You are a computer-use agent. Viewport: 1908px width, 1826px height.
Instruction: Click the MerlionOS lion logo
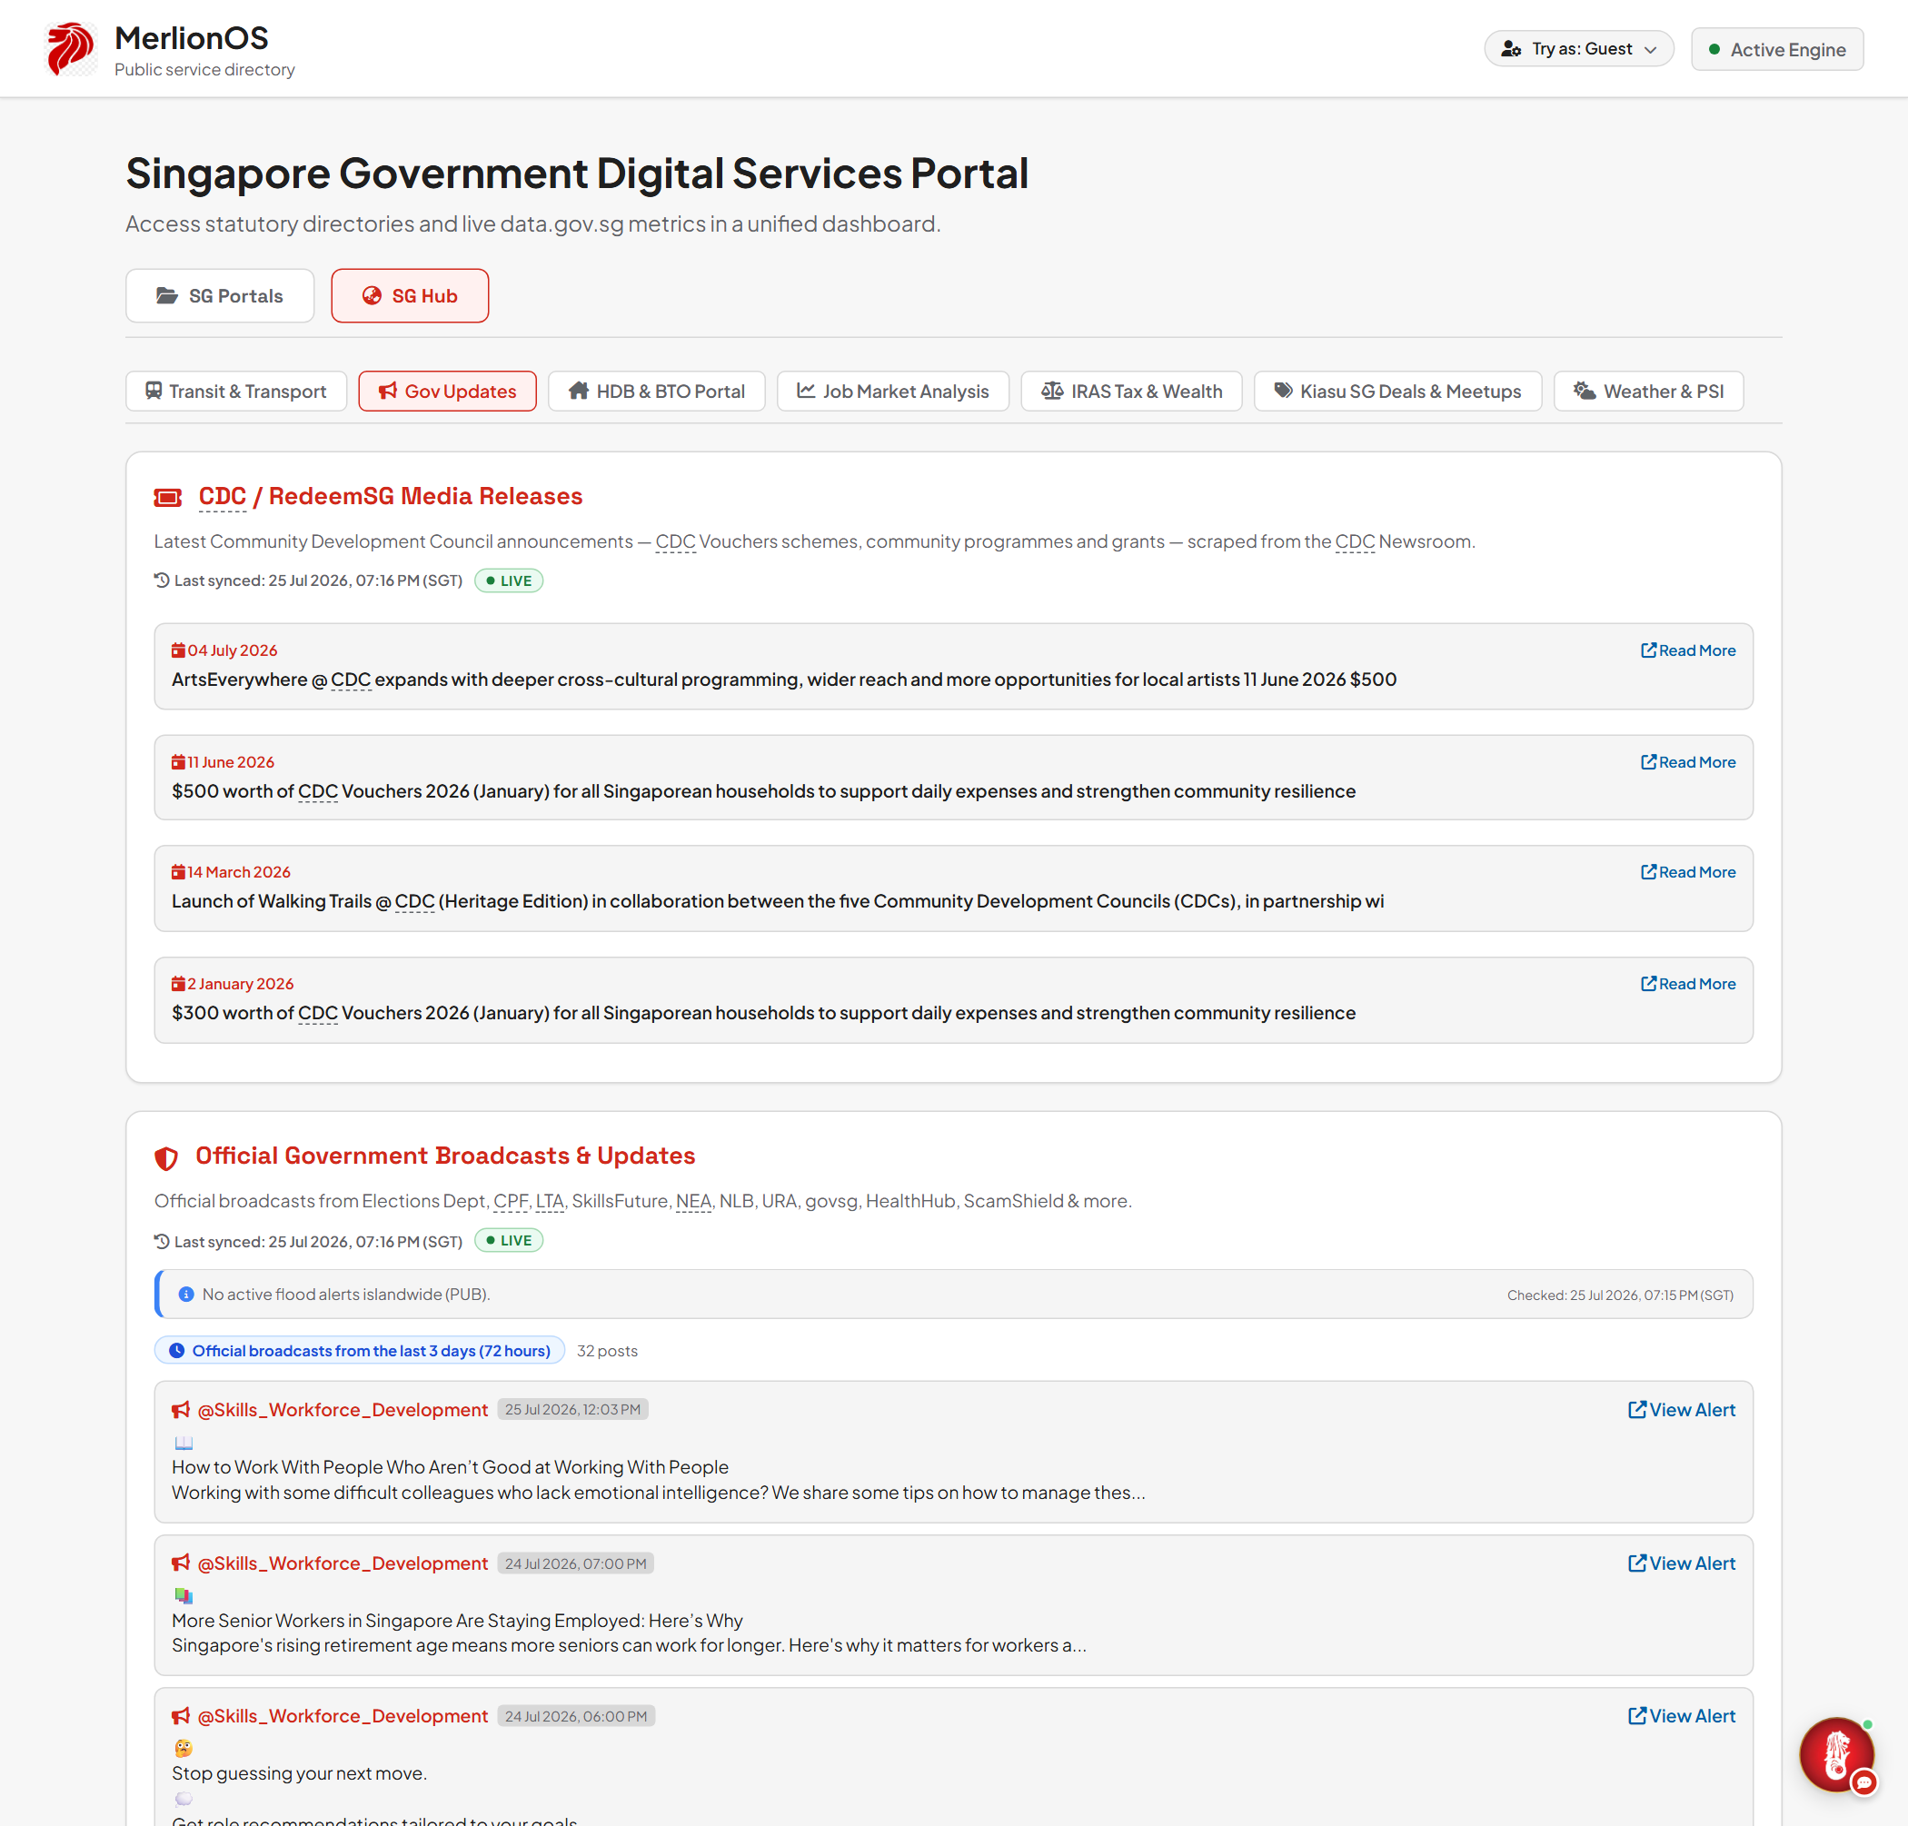point(71,49)
